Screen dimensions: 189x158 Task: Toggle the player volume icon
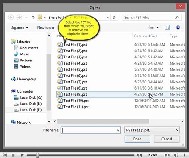pos(176,155)
